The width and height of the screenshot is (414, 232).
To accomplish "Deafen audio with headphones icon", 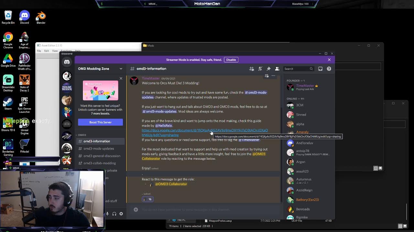I will click(x=114, y=214).
